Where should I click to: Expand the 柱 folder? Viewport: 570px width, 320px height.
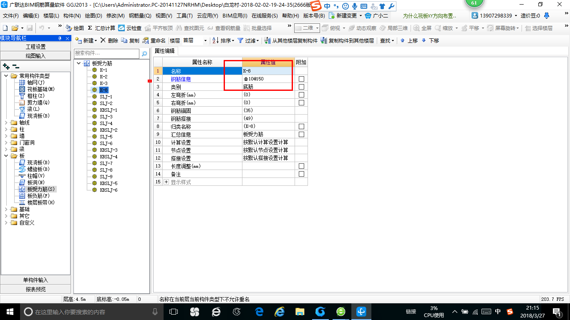(6, 129)
